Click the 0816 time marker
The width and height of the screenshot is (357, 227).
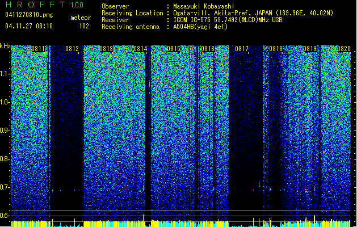(x=208, y=49)
